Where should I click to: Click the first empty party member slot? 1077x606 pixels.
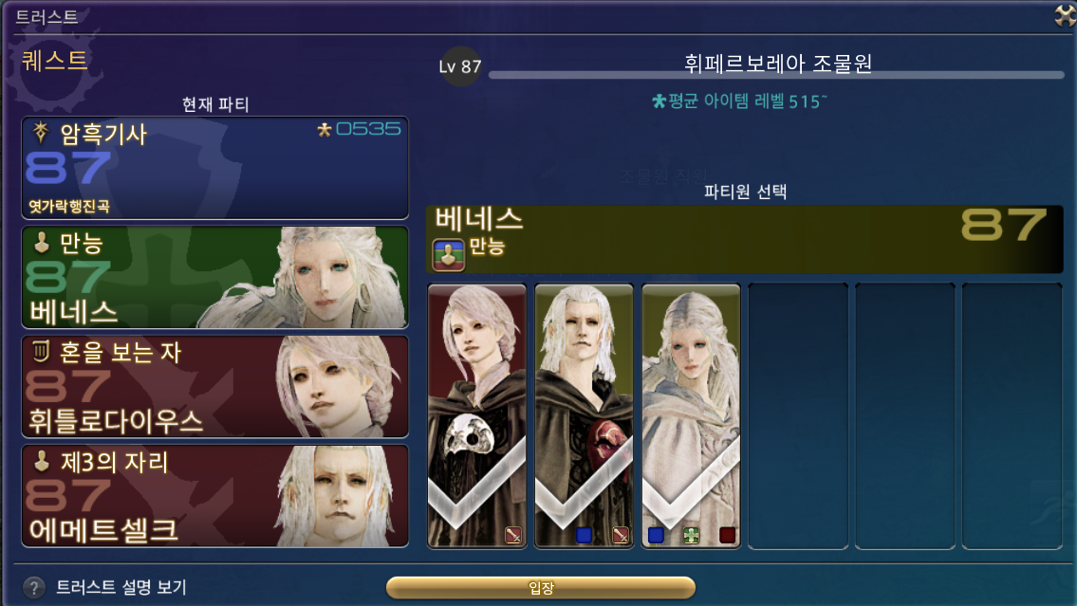798,416
